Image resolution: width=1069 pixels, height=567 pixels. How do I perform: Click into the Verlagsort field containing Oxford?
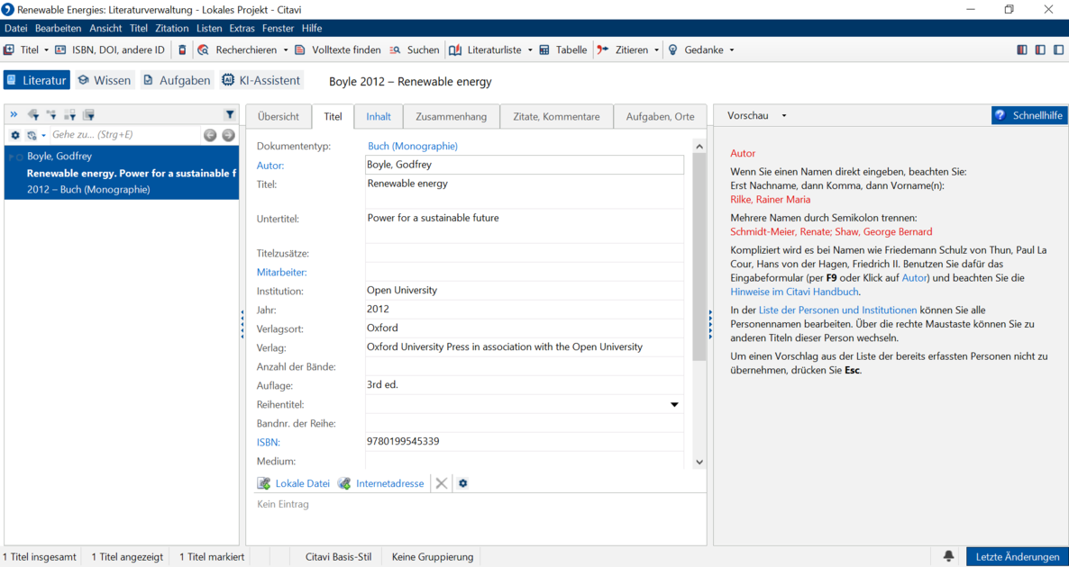(x=525, y=328)
